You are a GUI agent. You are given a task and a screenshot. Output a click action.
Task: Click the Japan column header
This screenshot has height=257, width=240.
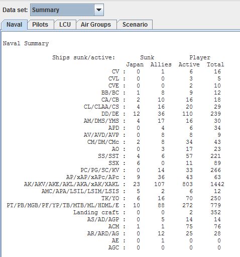click(135, 64)
